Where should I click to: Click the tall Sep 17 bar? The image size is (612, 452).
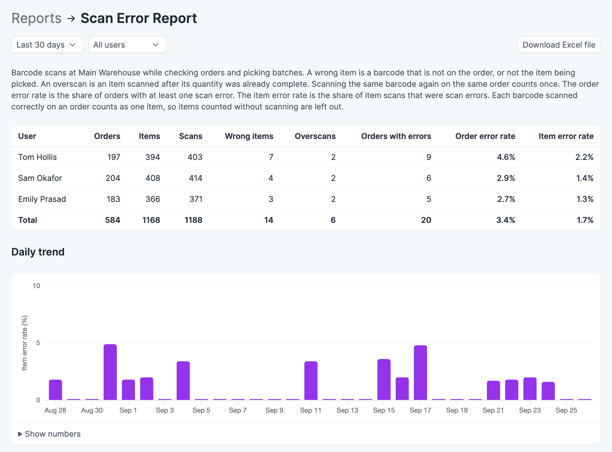[x=420, y=373]
